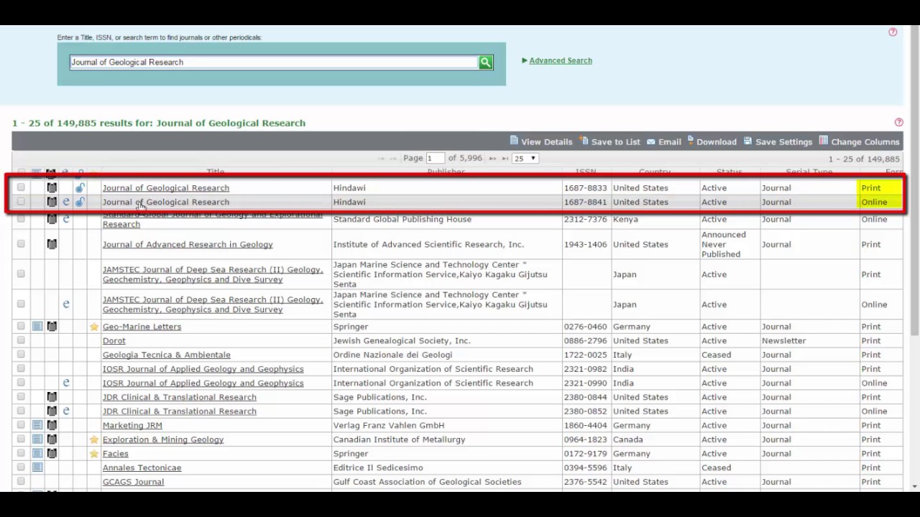
Task: Open the Annales Tectonicae title link
Action: pos(142,467)
